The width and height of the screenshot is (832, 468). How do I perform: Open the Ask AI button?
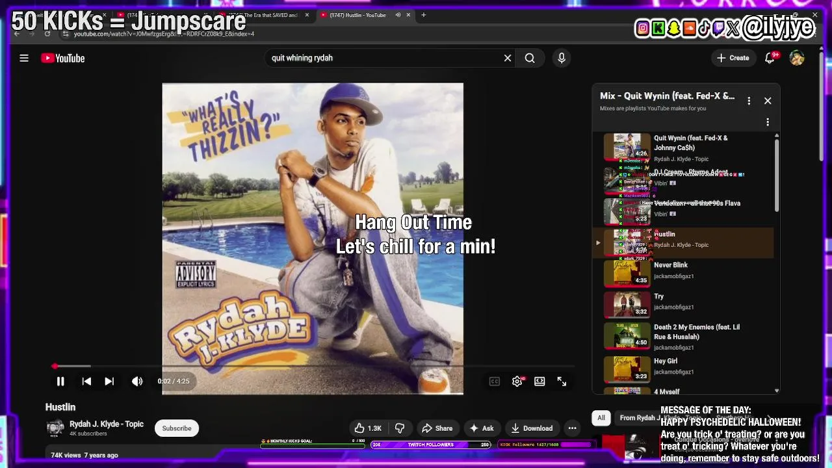click(x=482, y=428)
